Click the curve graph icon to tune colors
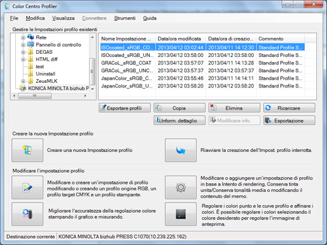 click(181, 214)
